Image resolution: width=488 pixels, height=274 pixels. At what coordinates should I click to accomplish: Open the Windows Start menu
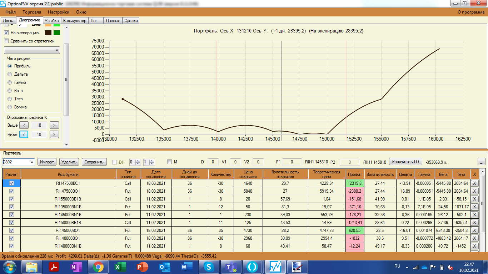(x=10, y=267)
